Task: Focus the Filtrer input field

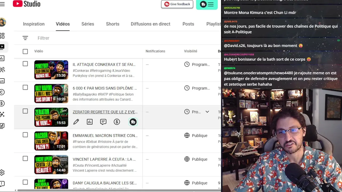Action: tap(44, 38)
